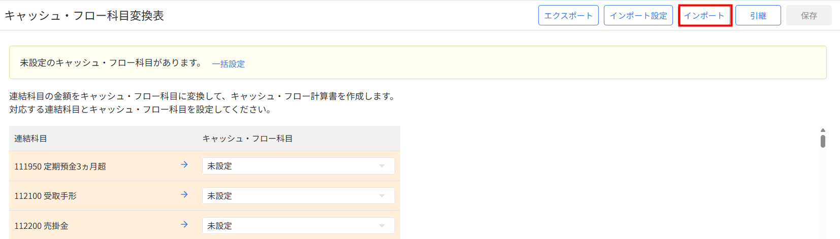Image resolution: width=840 pixels, height=239 pixels.
Task: Expand the 未設定 dropdown for 受取手形
Action: coord(298,196)
